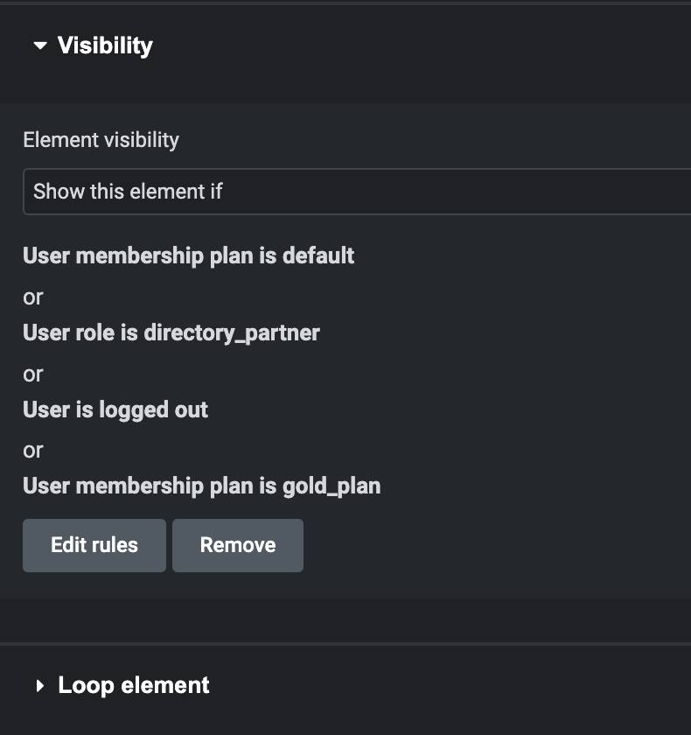Click the disclosure triangle beside Loop element
Viewport: 691px width, 735px height.
point(38,685)
